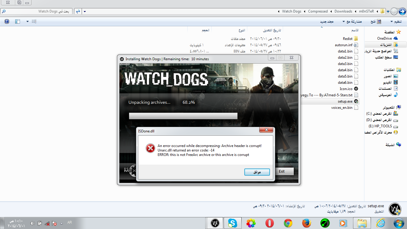Show hidden tray icons arrow
The height and width of the screenshot is (229, 407).
pos(62,223)
